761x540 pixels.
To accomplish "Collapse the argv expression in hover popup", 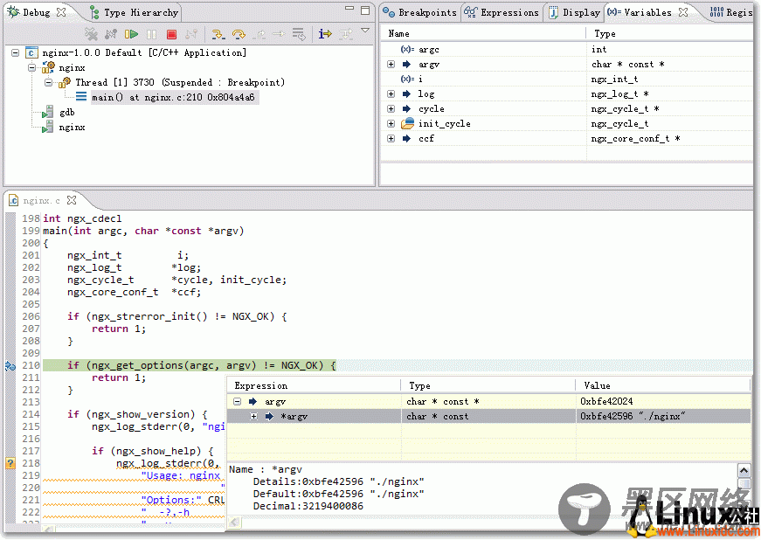I will click(238, 401).
